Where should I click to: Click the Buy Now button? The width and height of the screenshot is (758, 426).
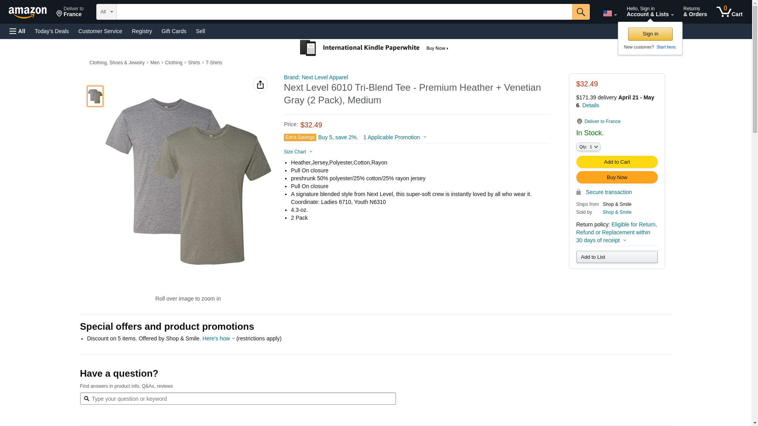[616, 177]
